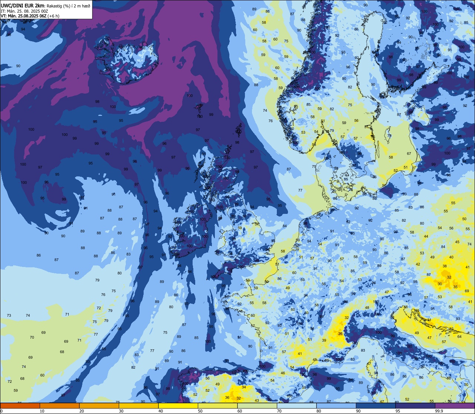This screenshot has width=475, height=414.
Task: Click the legend tick label '40'
Action: (x=161, y=411)
